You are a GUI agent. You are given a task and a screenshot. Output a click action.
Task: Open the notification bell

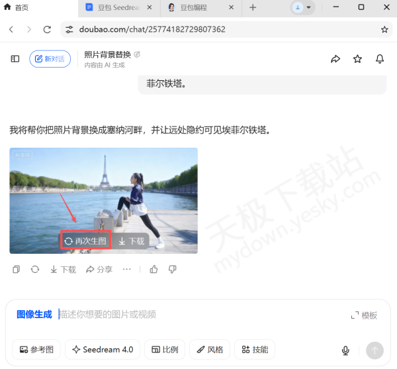click(380, 59)
